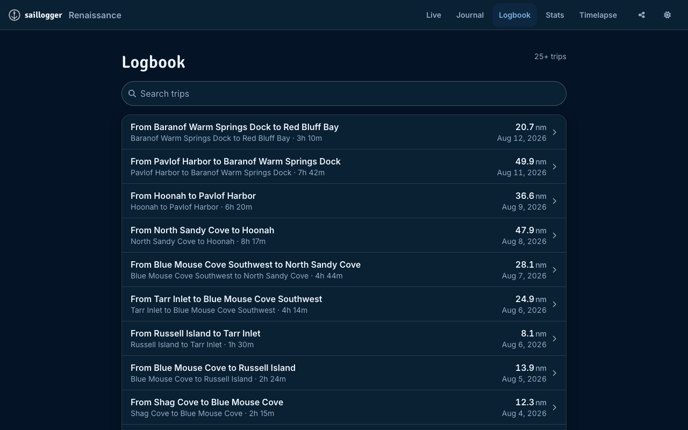Select the Logbook tab
Image resolution: width=688 pixels, height=430 pixels.
pyautogui.click(x=514, y=15)
